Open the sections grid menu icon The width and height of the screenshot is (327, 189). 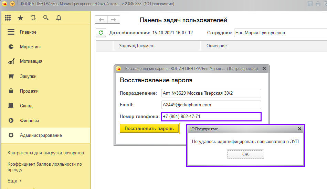tap(8, 17)
